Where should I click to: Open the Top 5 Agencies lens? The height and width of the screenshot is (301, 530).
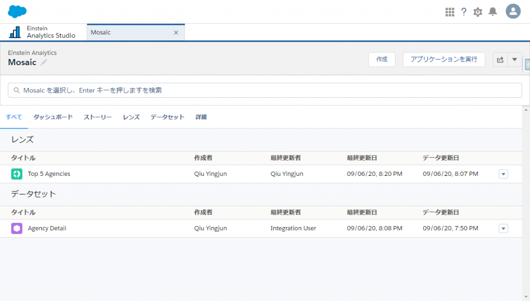pyautogui.click(x=49, y=174)
